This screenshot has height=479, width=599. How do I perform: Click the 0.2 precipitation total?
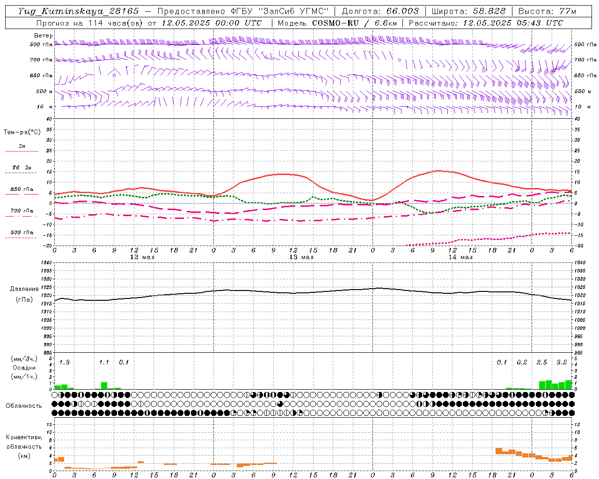(x=522, y=362)
